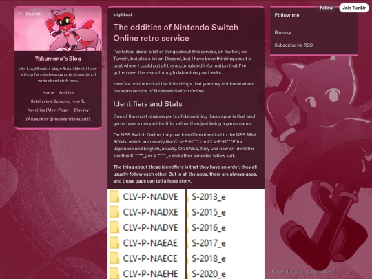This screenshot has height=279, width=372.
Task: Open the Archive link
Action: click(66, 92)
